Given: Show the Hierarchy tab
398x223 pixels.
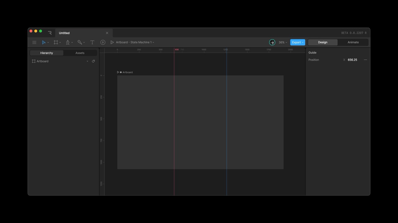Looking at the screenshot, I should coord(47,53).
